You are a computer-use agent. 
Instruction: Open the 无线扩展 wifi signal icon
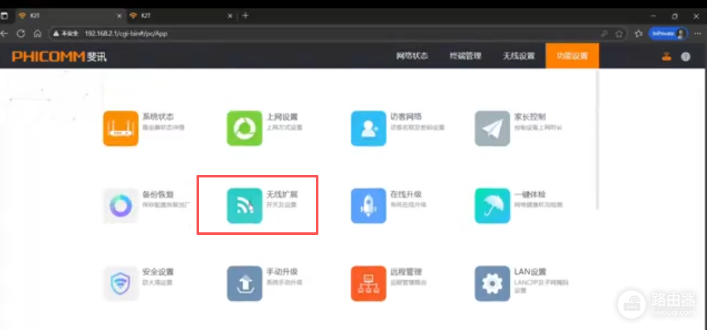pyautogui.click(x=244, y=206)
